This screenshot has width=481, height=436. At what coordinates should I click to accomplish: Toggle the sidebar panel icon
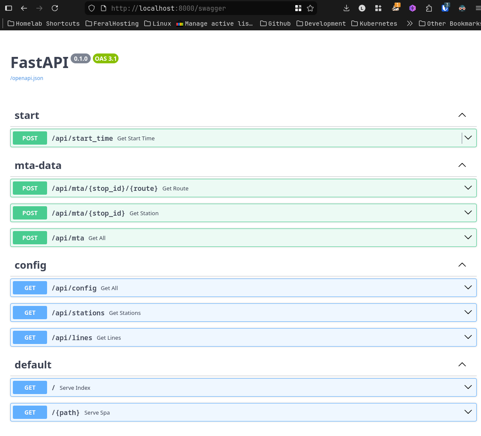pyautogui.click(x=8, y=8)
